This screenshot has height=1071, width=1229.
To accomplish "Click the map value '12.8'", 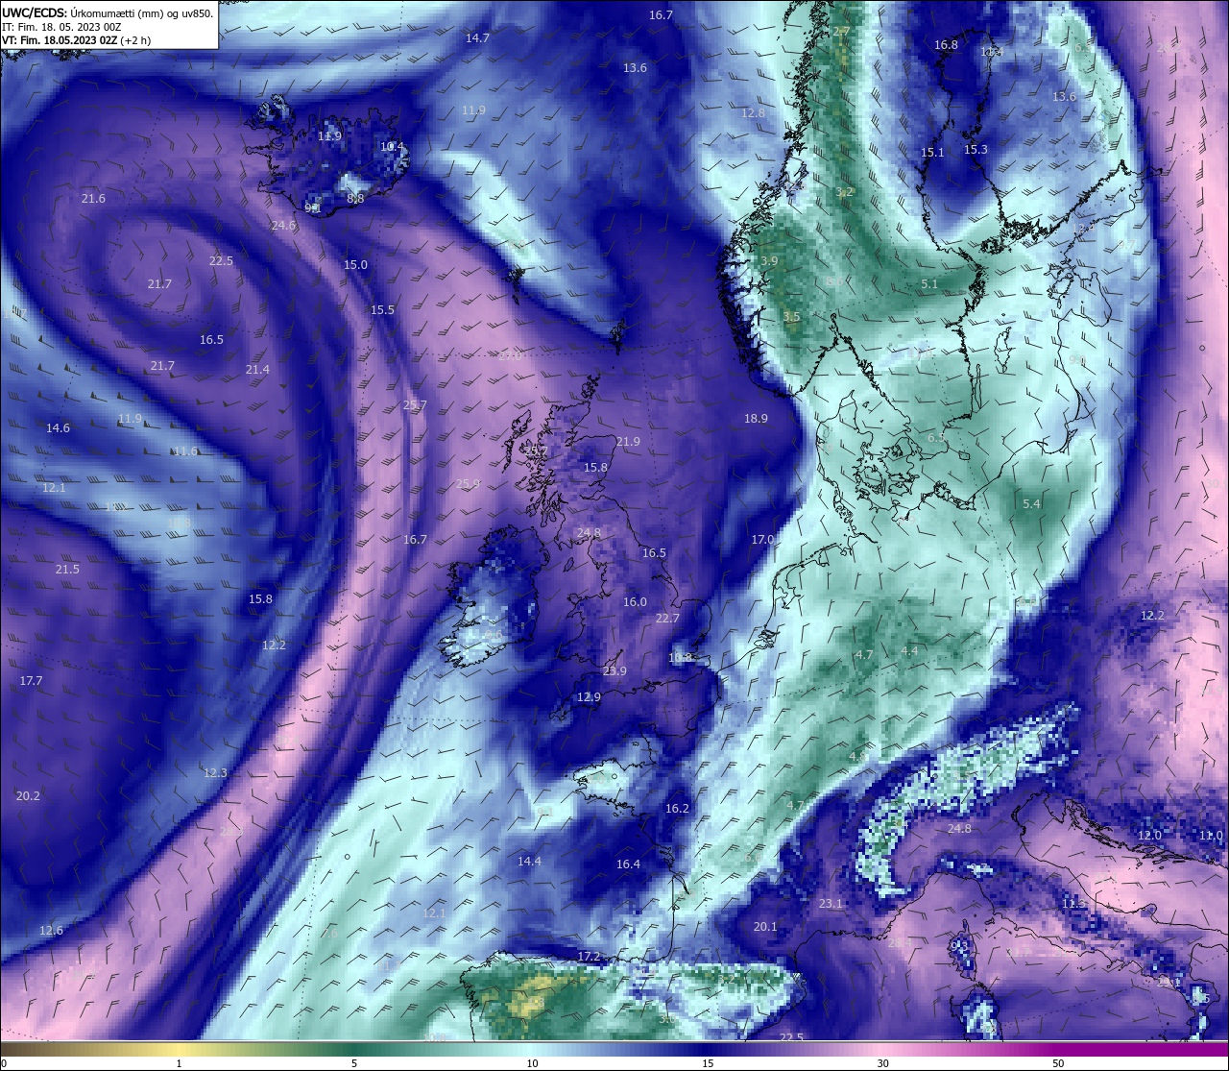I will (754, 113).
